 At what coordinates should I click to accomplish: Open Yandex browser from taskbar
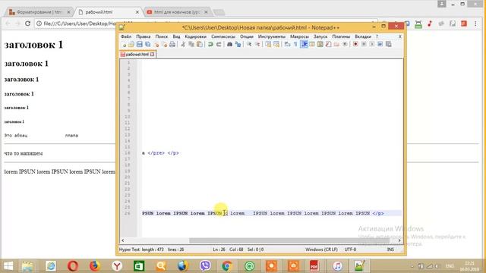point(117,266)
